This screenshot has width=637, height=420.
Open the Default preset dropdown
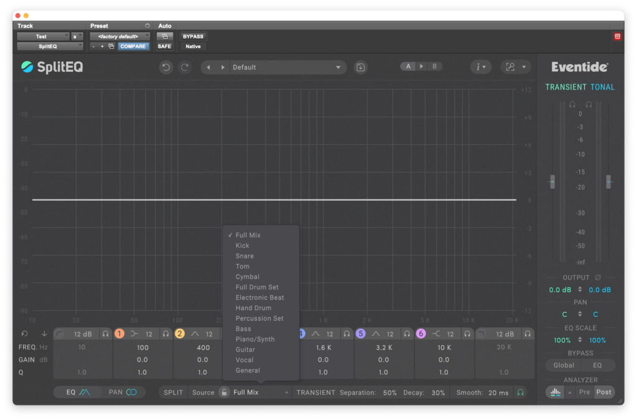click(286, 67)
